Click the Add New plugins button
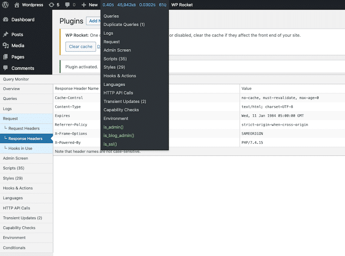 97,21
